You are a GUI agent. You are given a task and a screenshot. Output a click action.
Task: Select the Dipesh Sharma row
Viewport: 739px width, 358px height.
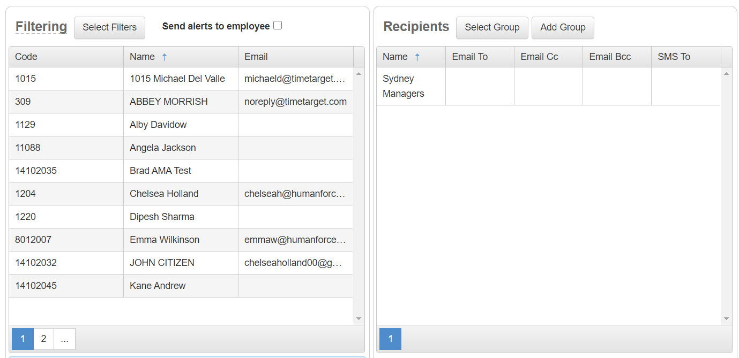pos(181,217)
